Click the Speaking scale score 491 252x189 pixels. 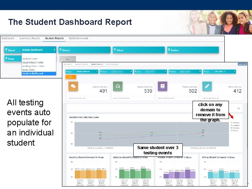pyautogui.click(x=103, y=91)
